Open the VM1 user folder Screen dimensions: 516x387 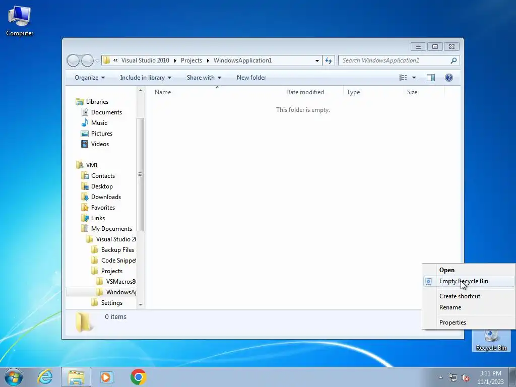(92, 165)
